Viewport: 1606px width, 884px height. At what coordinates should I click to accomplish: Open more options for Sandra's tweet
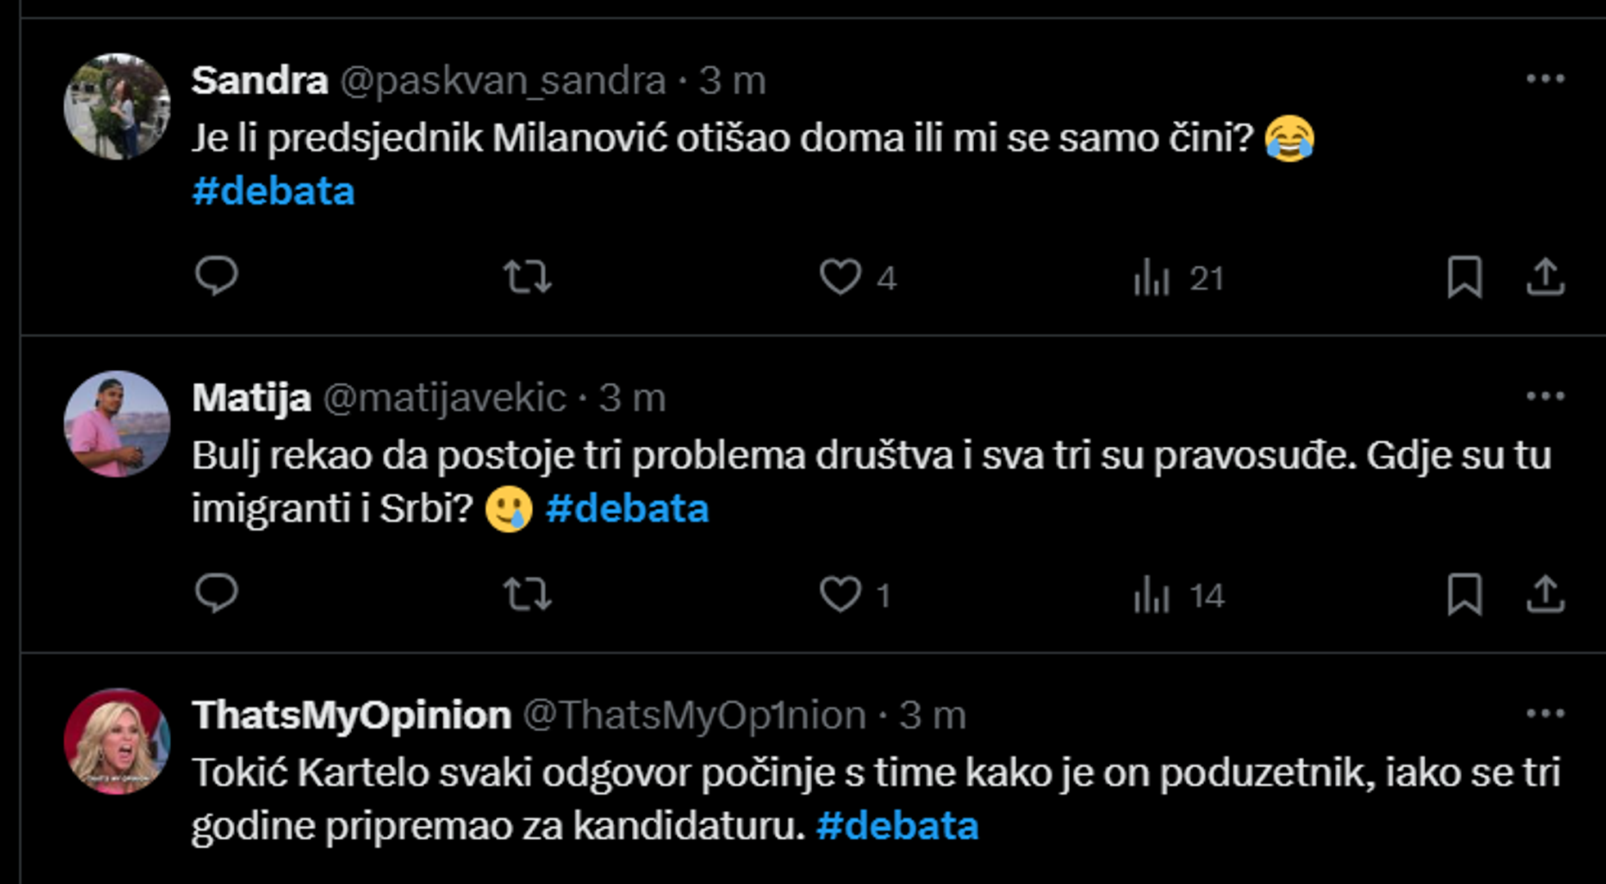point(1545,79)
